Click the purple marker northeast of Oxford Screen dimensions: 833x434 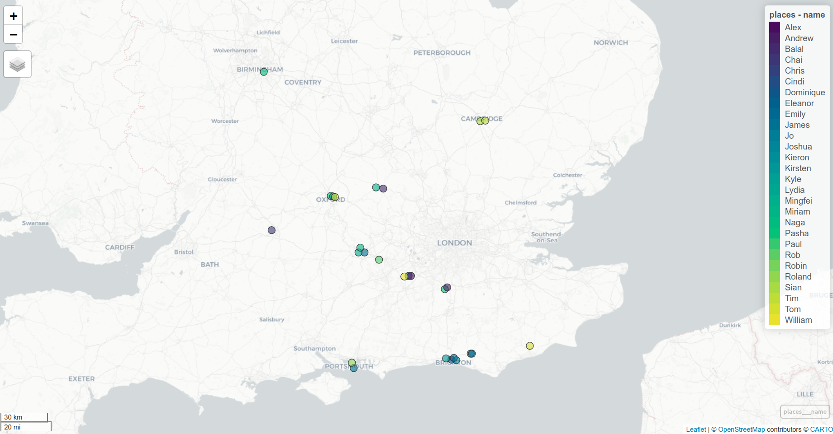pyautogui.click(x=384, y=189)
